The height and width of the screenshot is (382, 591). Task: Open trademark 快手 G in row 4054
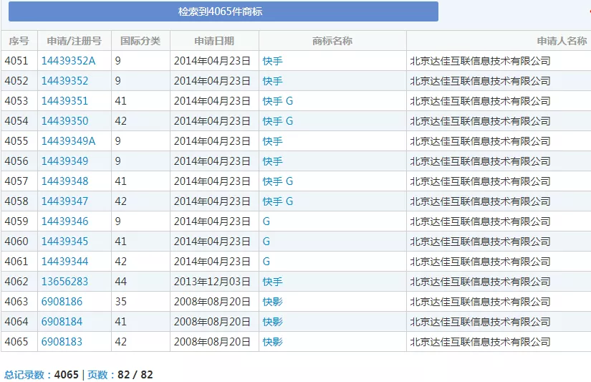(278, 120)
